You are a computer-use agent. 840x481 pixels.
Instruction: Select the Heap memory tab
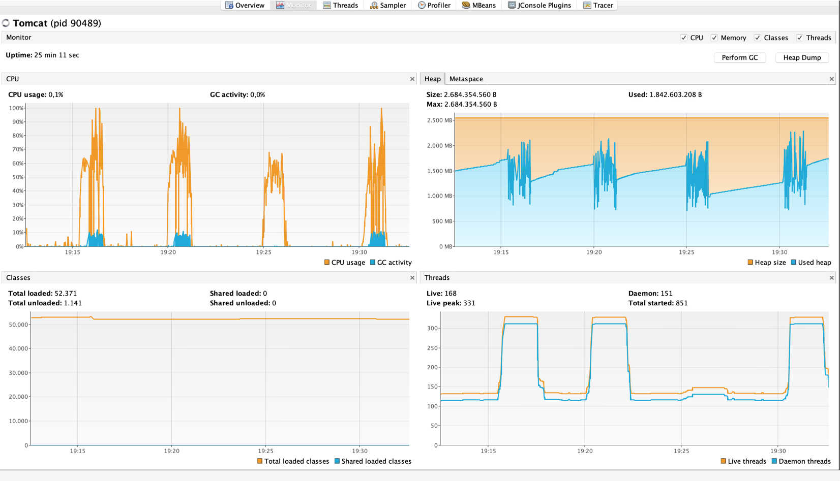(432, 79)
